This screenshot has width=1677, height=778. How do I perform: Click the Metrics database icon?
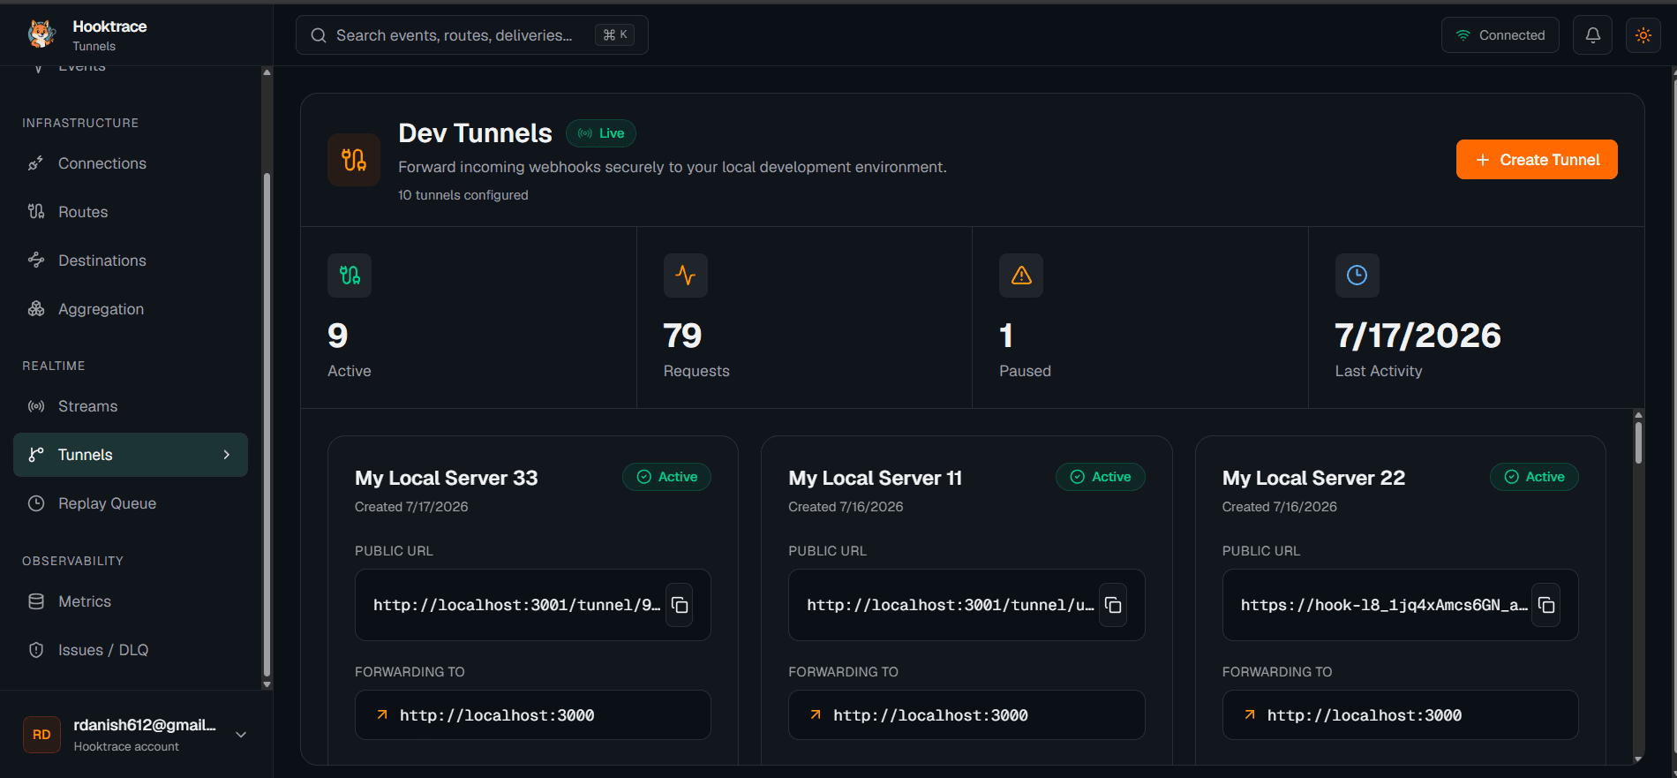[x=36, y=601]
